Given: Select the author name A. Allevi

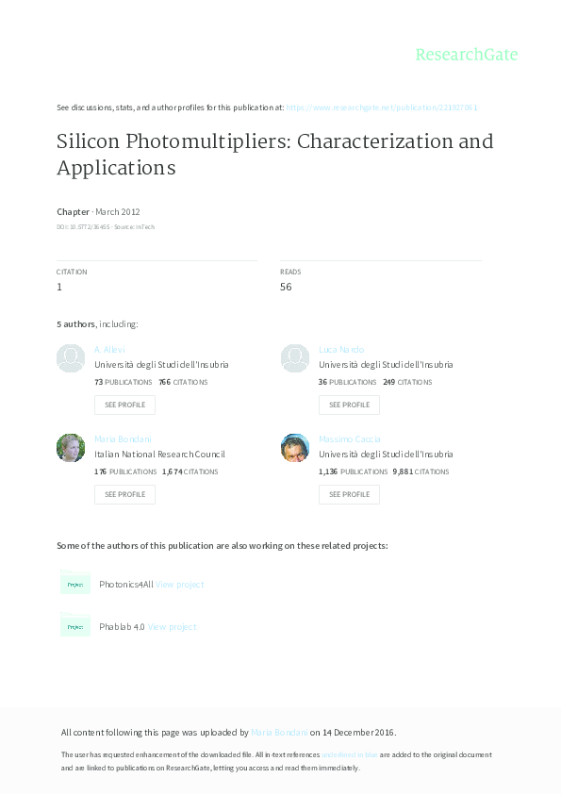Looking at the screenshot, I should [110, 348].
